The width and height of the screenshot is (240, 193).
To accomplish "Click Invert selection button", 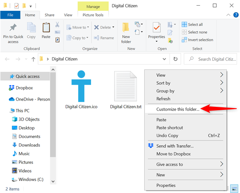I will click(197, 40).
